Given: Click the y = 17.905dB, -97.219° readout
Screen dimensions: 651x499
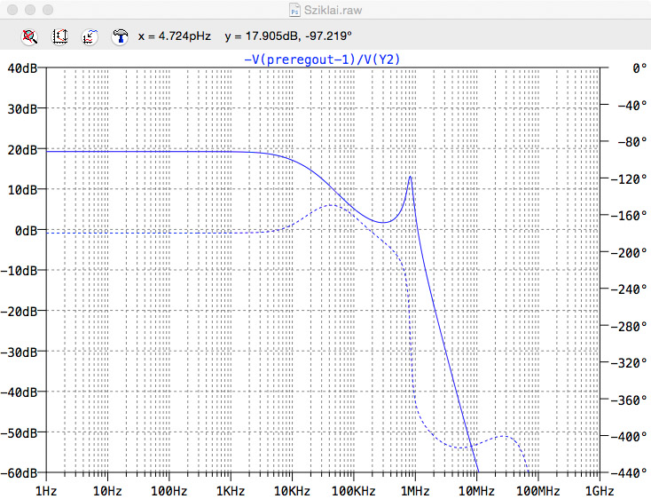Looking at the screenshot, I should [x=288, y=36].
